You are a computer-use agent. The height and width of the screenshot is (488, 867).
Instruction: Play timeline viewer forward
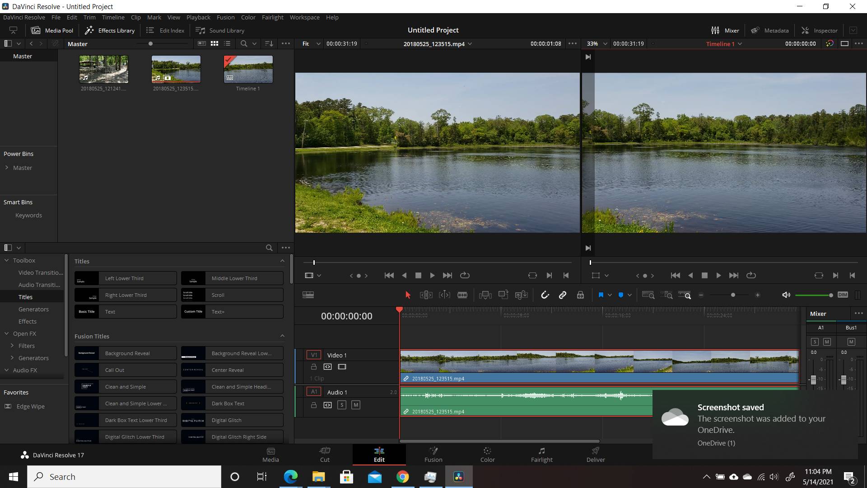(x=718, y=275)
